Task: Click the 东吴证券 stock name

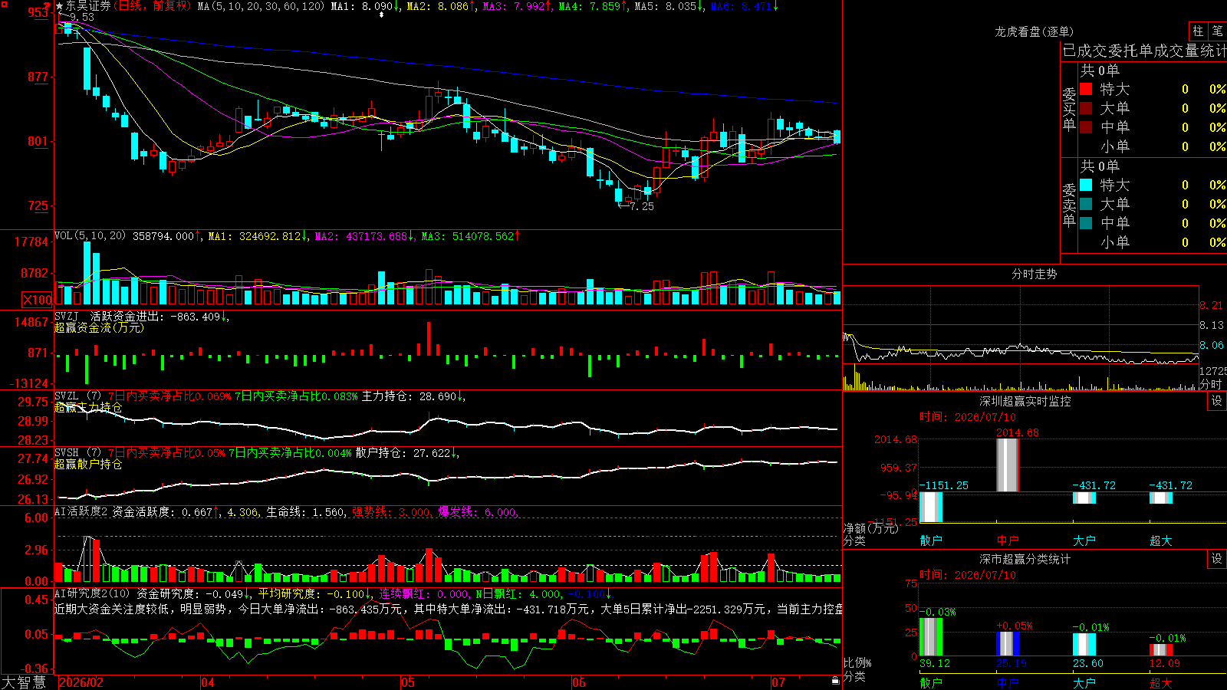Action: point(88,6)
